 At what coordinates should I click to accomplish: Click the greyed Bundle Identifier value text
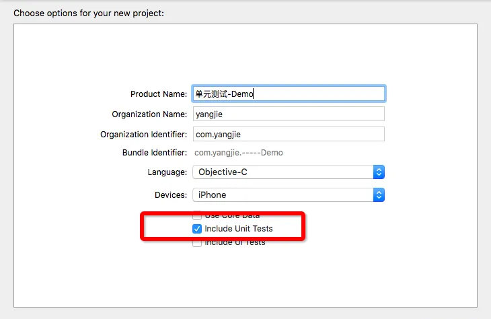pos(239,153)
